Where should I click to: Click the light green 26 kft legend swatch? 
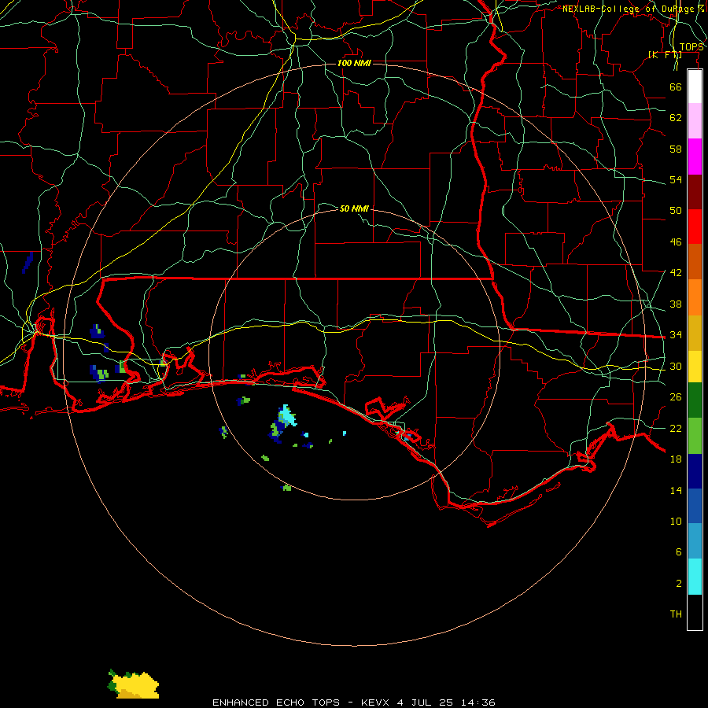pyautogui.click(x=695, y=436)
